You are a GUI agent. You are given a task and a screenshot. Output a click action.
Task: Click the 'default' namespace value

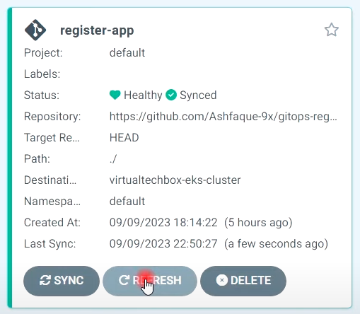[127, 202]
